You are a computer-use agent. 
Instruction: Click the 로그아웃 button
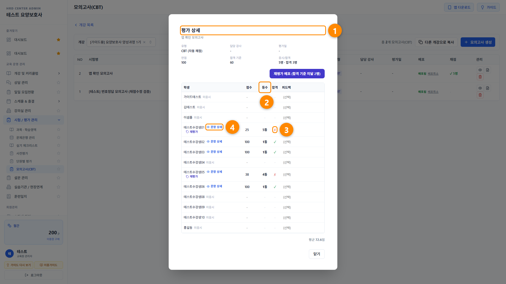(33, 275)
